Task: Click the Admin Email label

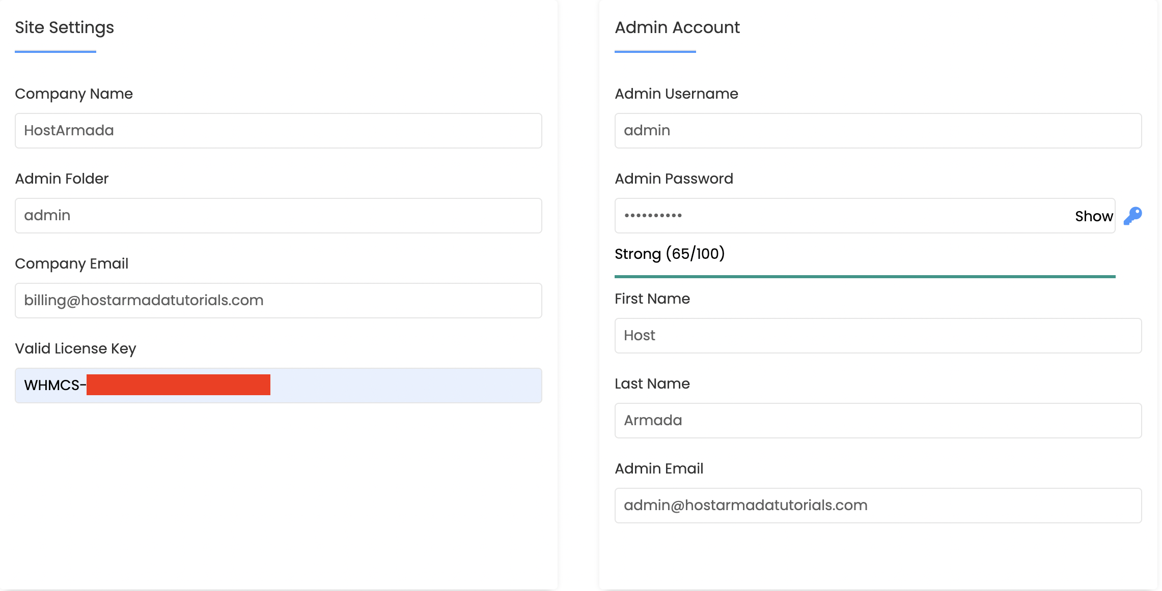Action: [658, 469]
